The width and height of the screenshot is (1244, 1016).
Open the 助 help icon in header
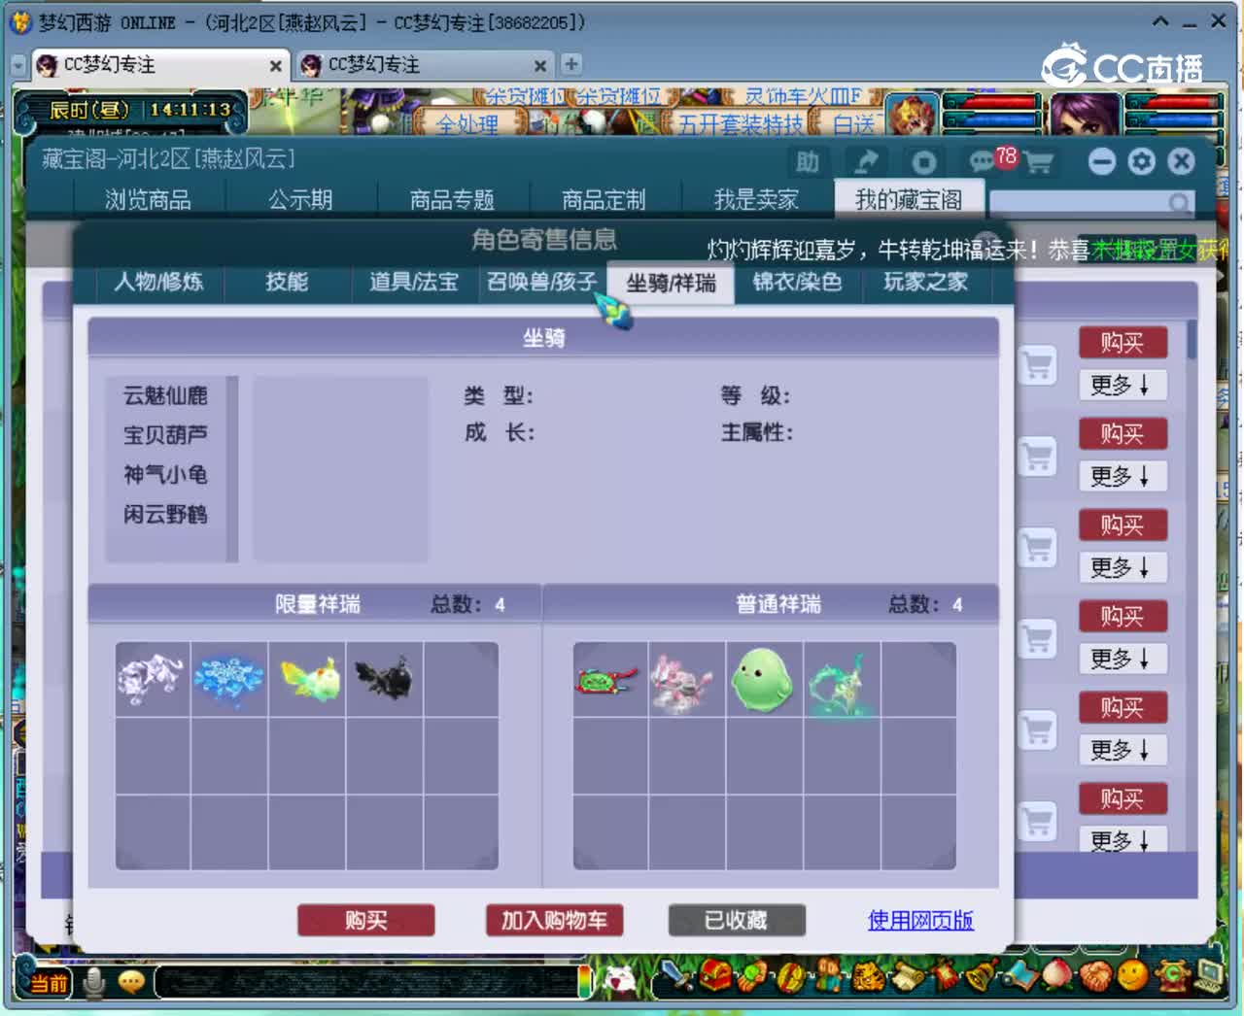[808, 161]
